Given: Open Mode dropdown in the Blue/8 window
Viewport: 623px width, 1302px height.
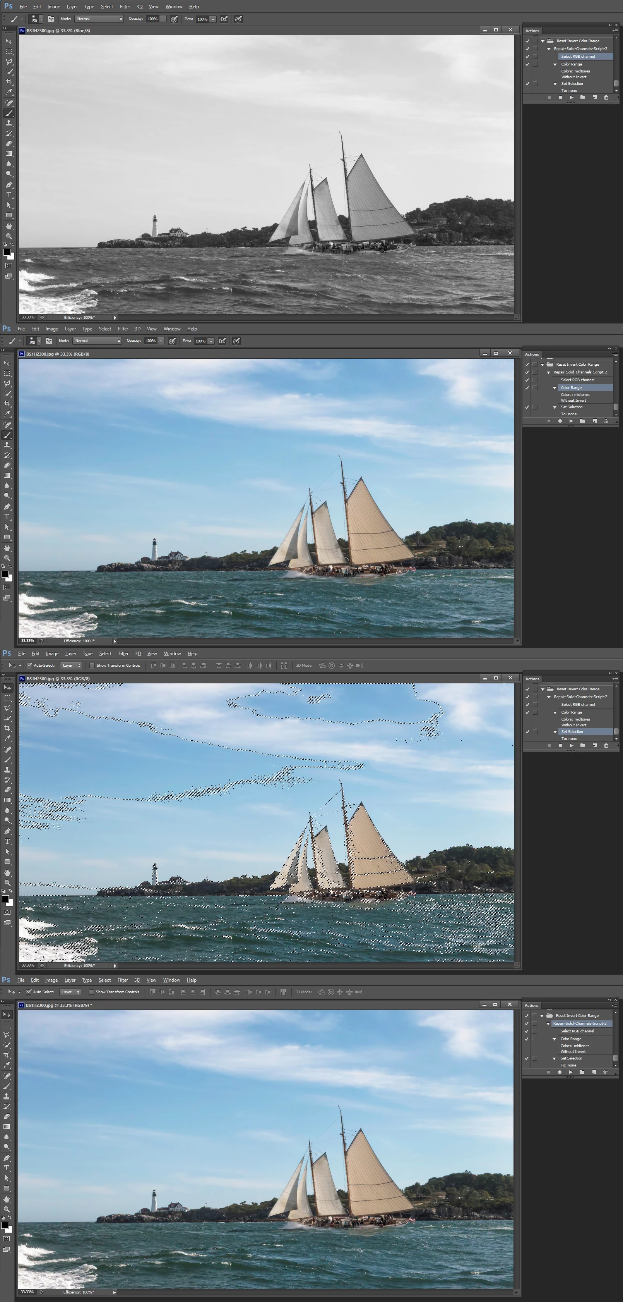Looking at the screenshot, I should coord(99,19).
